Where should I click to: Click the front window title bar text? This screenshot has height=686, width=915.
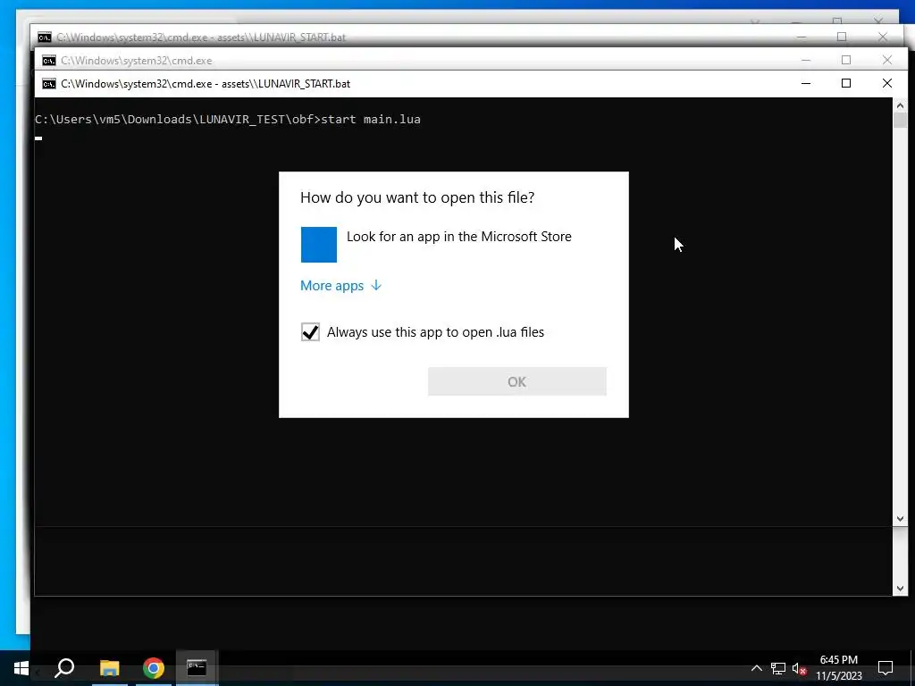click(206, 84)
